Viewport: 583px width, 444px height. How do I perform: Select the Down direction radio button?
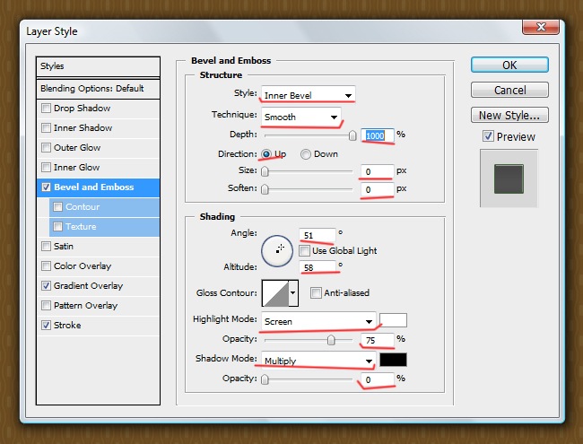pos(306,154)
